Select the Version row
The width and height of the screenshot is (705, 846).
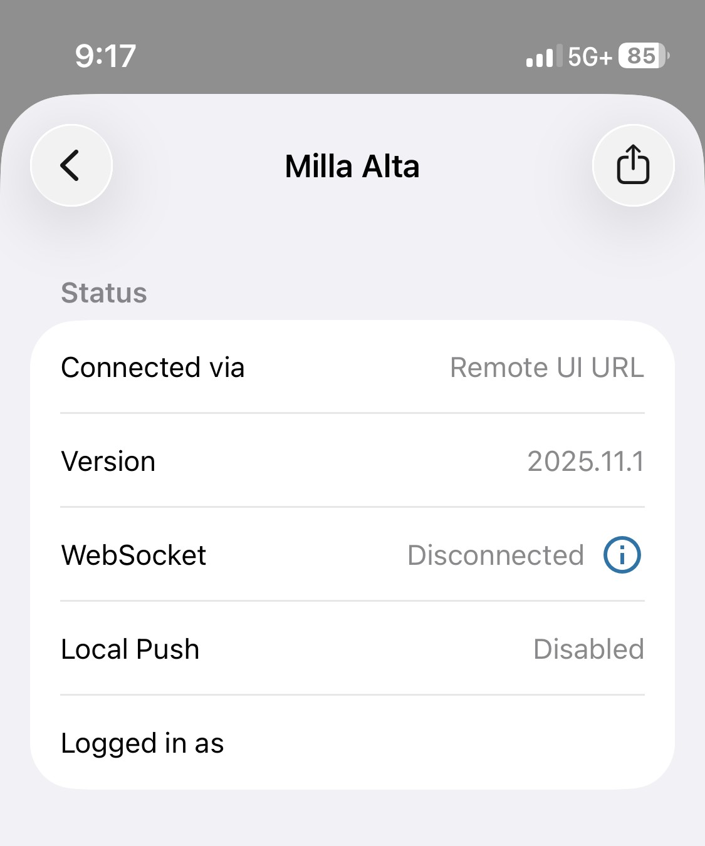tap(352, 461)
